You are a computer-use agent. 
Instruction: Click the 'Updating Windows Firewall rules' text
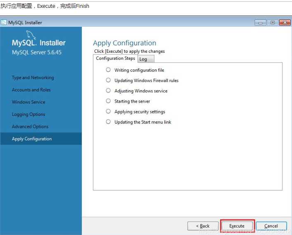(x=146, y=80)
